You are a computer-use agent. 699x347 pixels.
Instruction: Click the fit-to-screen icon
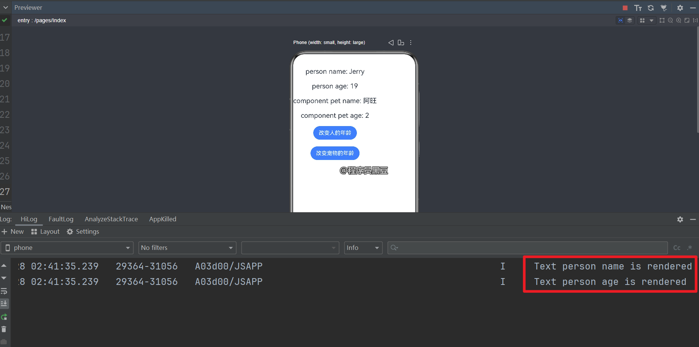[x=687, y=20]
